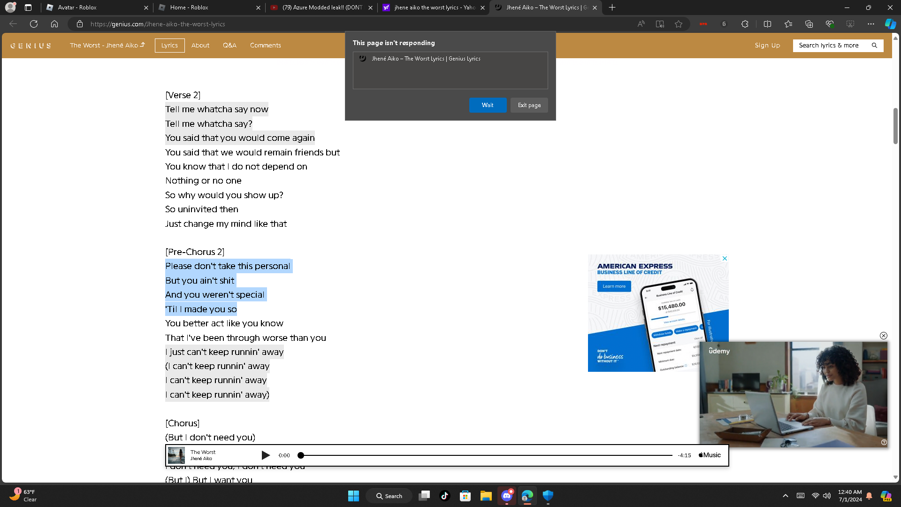View site information lock icon

(x=80, y=24)
